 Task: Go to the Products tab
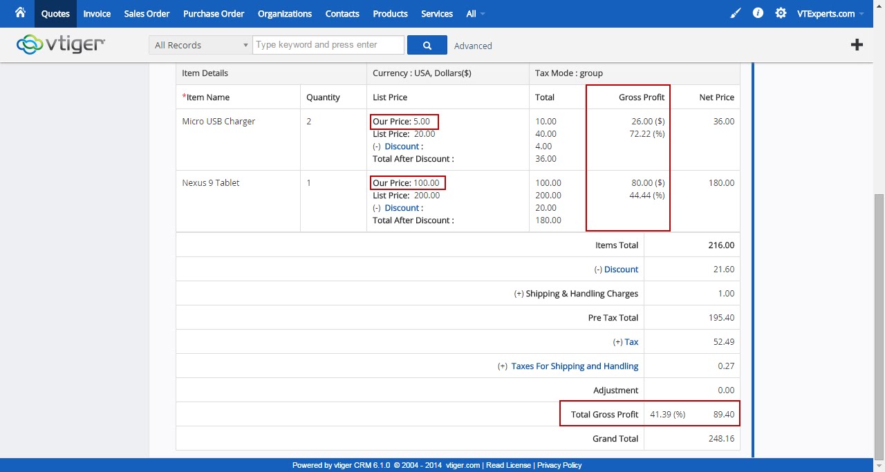point(390,14)
